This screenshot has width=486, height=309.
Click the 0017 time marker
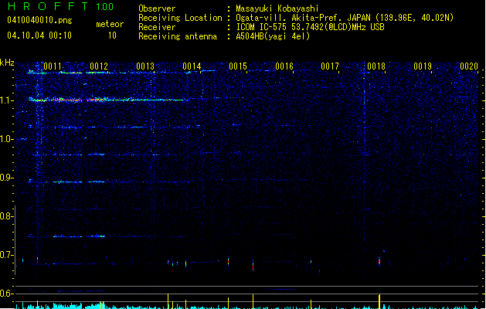tap(330, 66)
